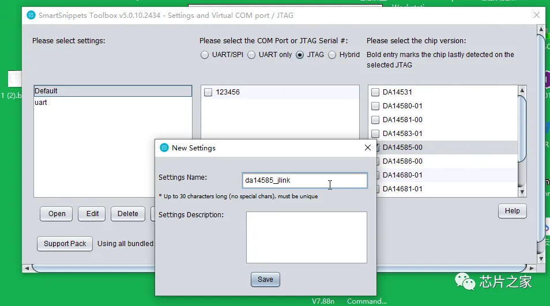Select the UART only radio option

252,55
